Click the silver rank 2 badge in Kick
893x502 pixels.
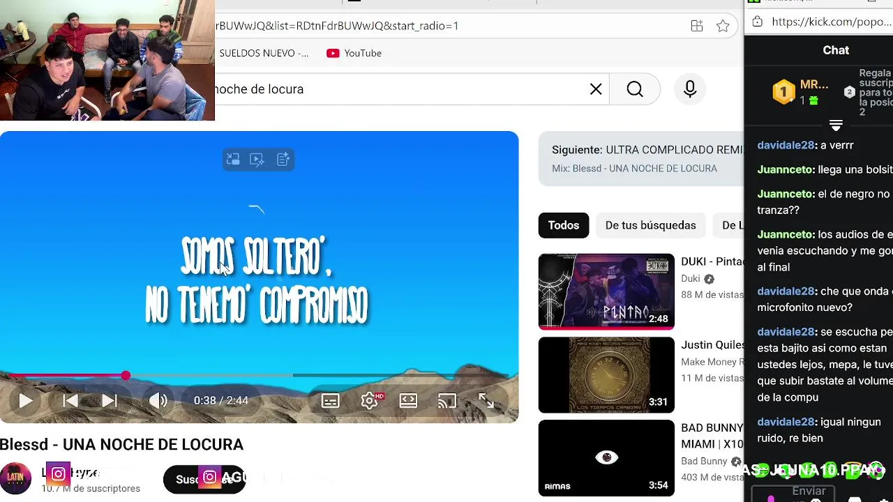[849, 92]
